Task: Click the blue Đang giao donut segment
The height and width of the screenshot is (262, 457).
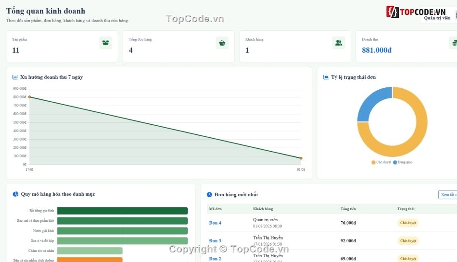Action: coord(371,102)
